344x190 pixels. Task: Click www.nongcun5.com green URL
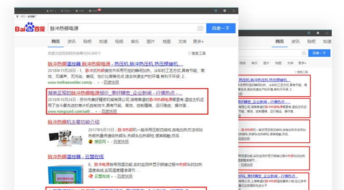click(71, 111)
